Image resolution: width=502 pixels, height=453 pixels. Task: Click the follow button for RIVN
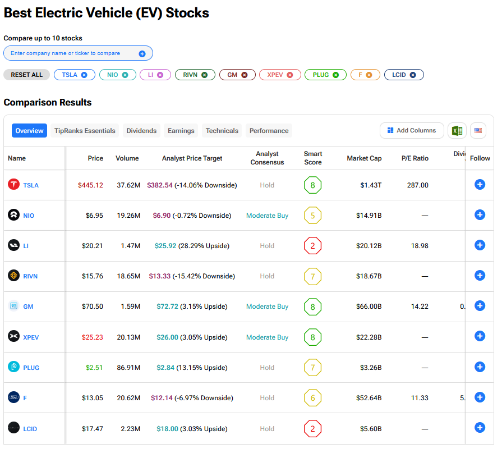point(480,276)
